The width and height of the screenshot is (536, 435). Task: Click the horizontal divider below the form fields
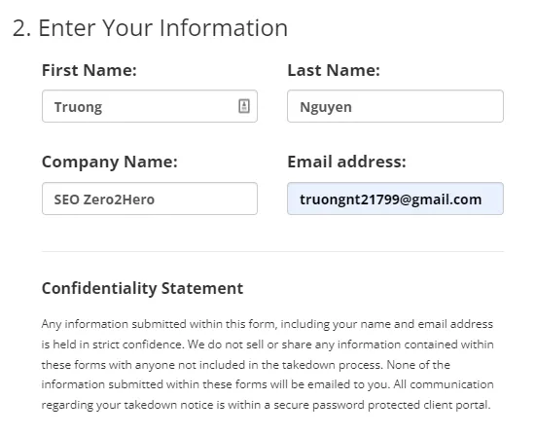pos(272,251)
